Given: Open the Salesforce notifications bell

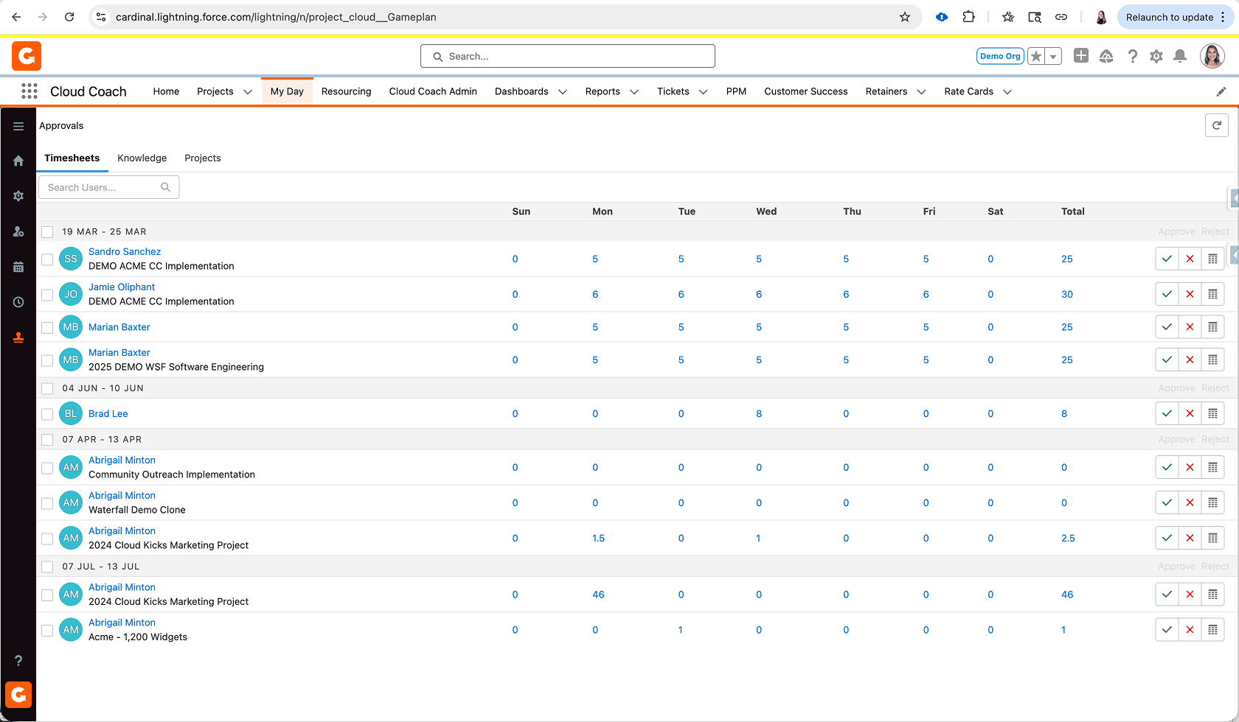Looking at the screenshot, I should [1180, 56].
